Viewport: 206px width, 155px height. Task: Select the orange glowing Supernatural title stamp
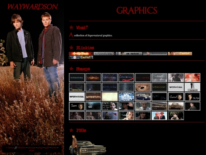point(93,96)
